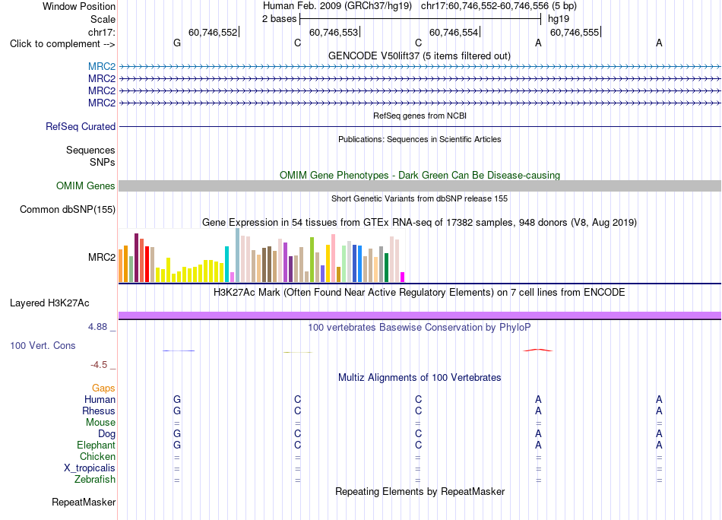Click the 60,746,554 coordinate label

point(454,32)
